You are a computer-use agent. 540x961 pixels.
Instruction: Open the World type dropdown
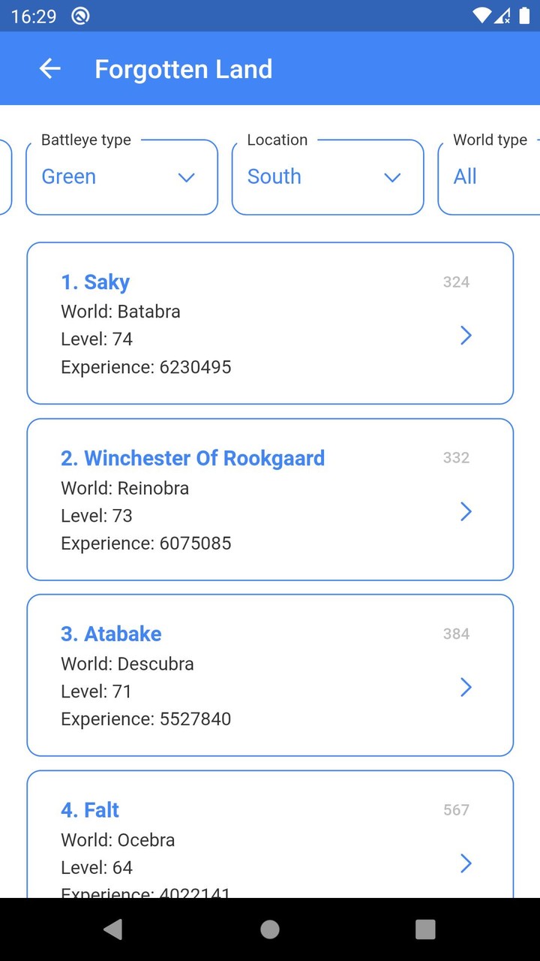(489, 177)
